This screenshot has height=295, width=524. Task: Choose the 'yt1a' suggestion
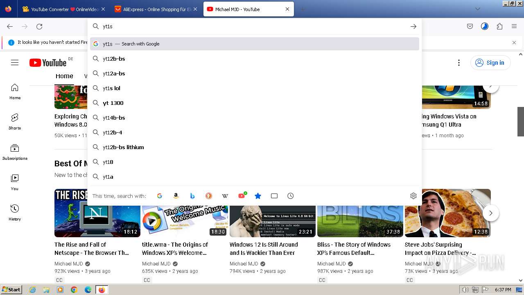pyautogui.click(x=255, y=177)
